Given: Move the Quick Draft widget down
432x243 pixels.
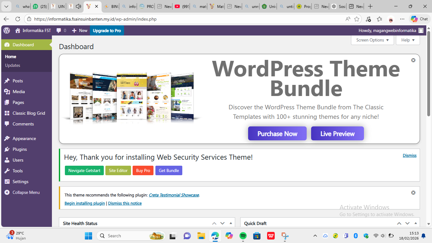Looking at the screenshot, I should tap(407, 223).
